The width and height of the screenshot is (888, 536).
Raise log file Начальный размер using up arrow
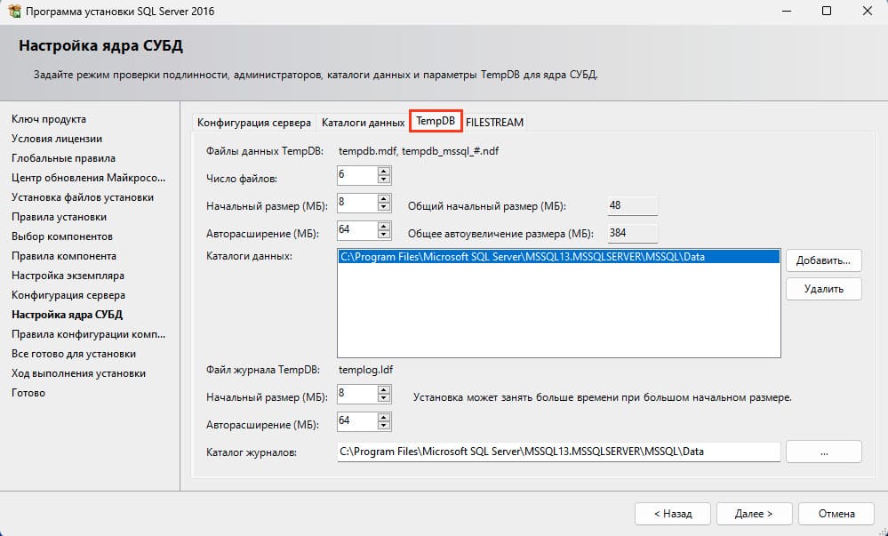384,389
